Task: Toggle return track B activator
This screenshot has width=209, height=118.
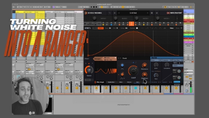Action: coord(176,88)
